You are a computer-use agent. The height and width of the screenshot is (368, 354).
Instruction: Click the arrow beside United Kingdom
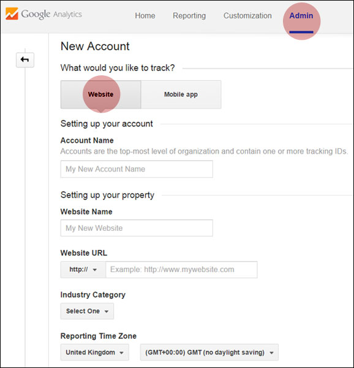(x=121, y=353)
